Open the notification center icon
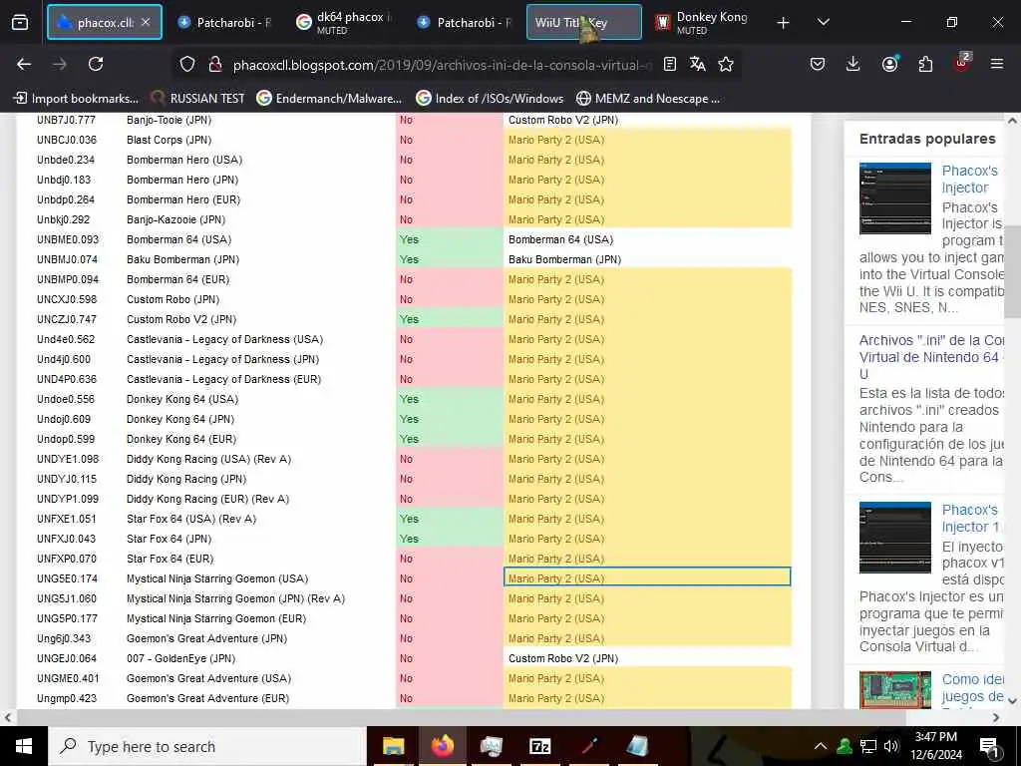1021x766 pixels. (x=990, y=747)
